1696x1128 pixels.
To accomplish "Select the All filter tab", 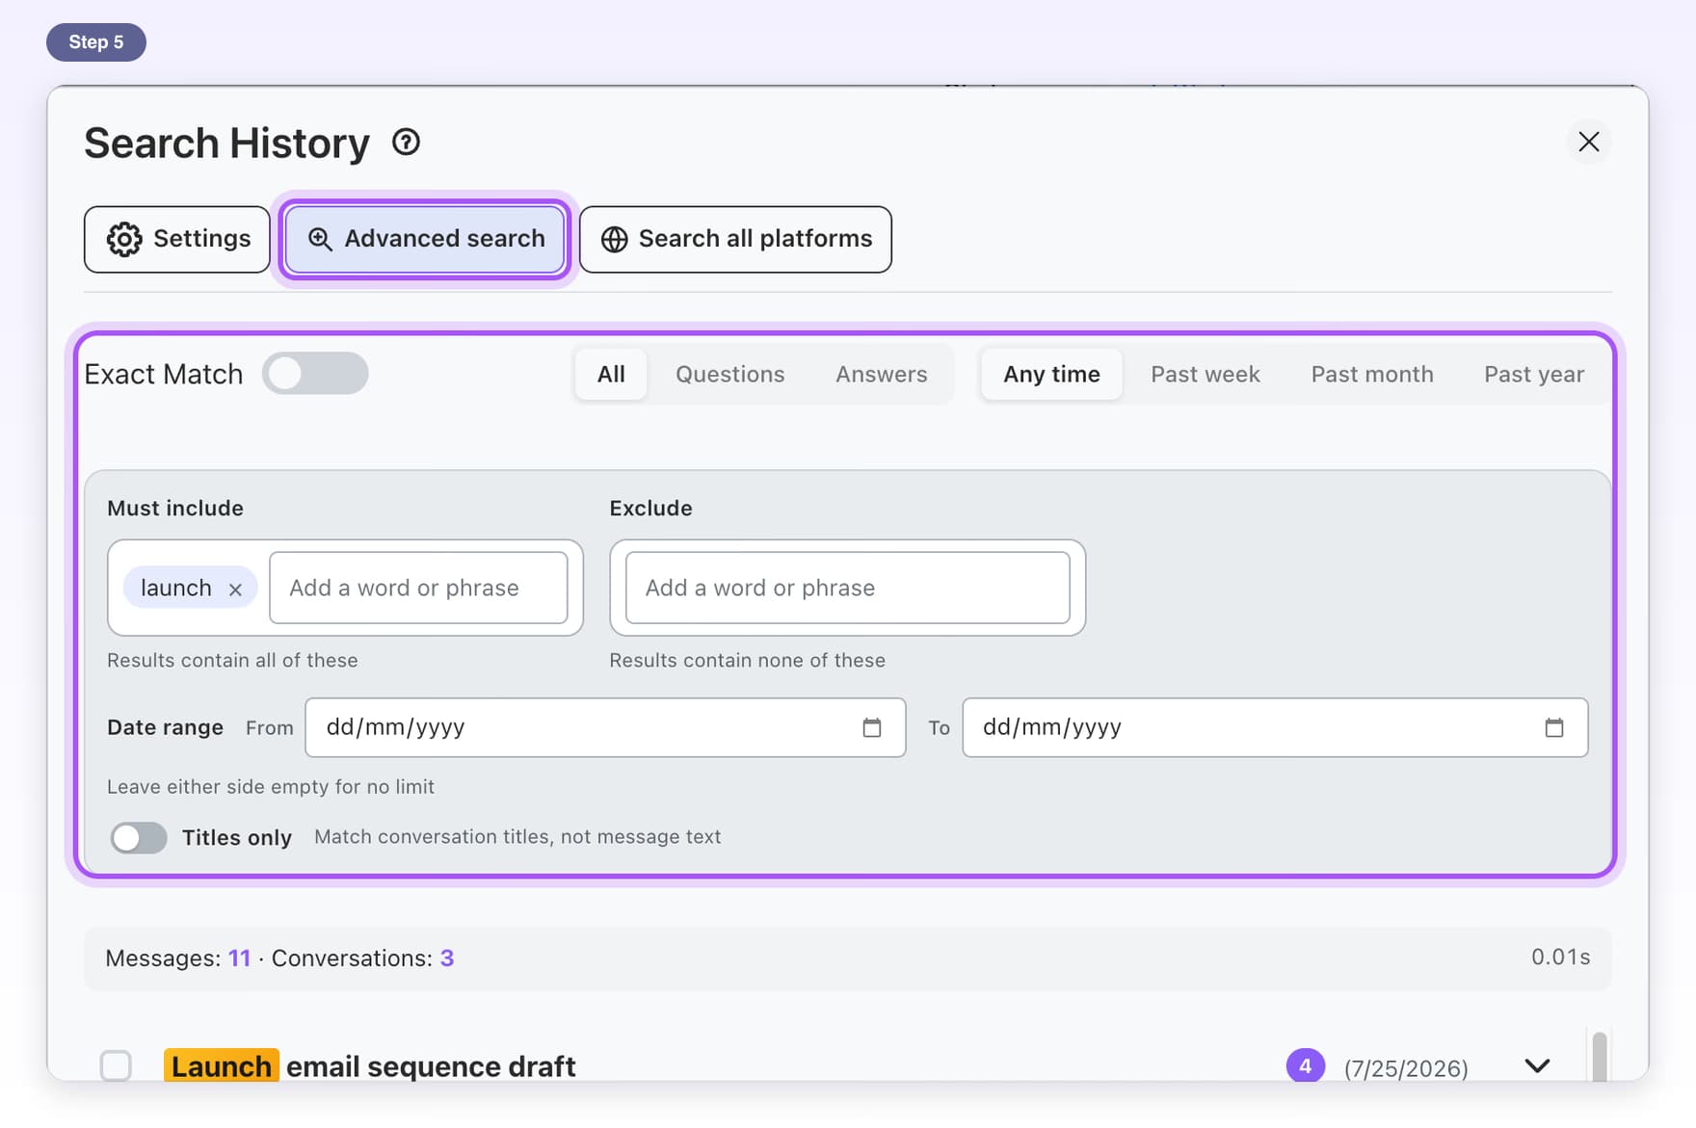I will pyautogui.click(x=611, y=374).
